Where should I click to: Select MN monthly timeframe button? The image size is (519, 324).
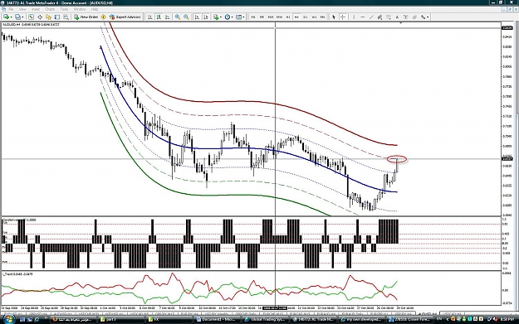pos(322,17)
